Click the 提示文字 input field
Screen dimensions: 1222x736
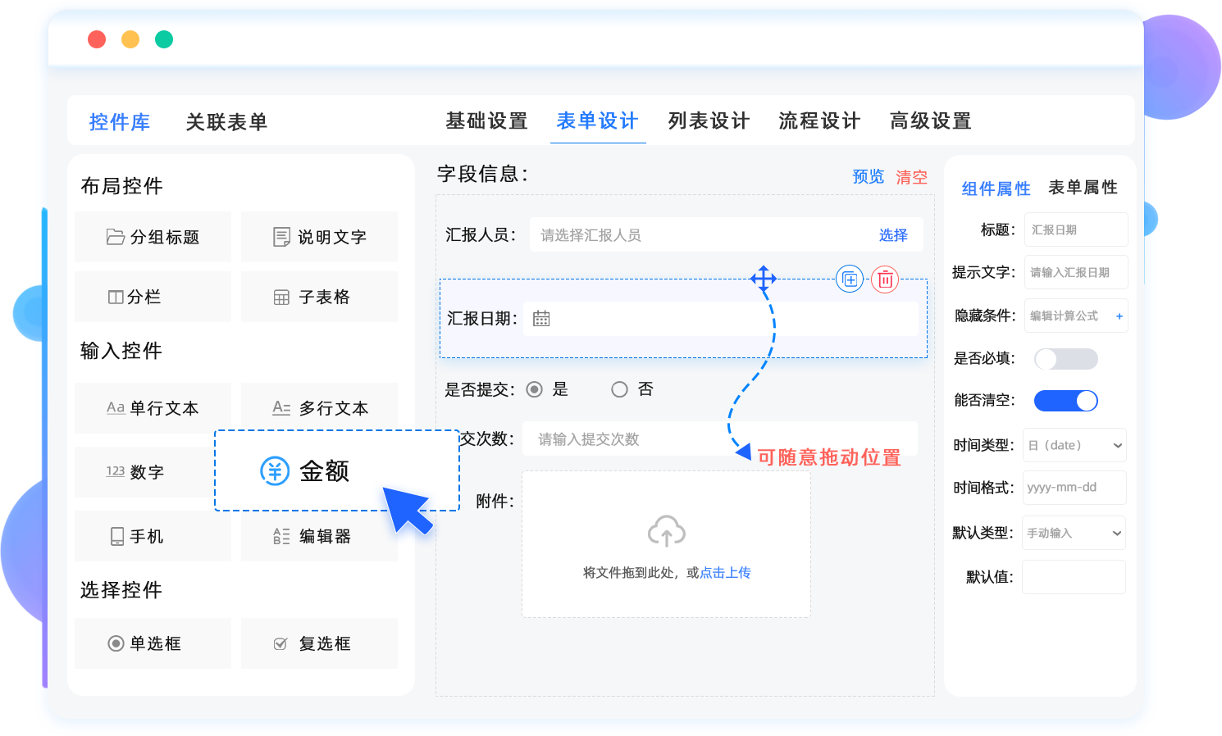click(x=1076, y=272)
